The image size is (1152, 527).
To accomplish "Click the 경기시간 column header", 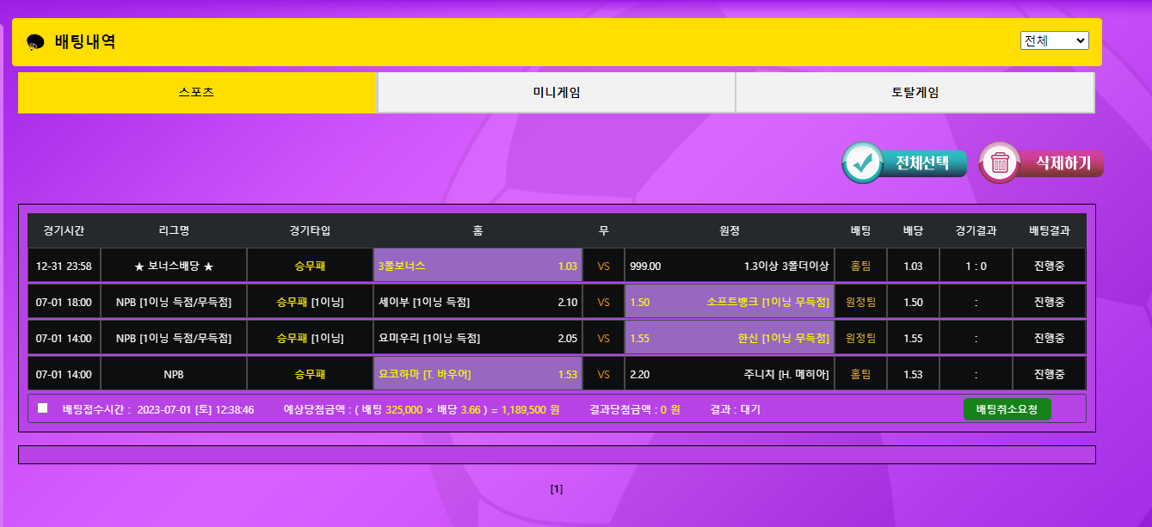I will pyautogui.click(x=64, y=230).
